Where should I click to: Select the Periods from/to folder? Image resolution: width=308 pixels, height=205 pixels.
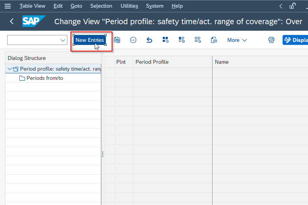point(45,78)
